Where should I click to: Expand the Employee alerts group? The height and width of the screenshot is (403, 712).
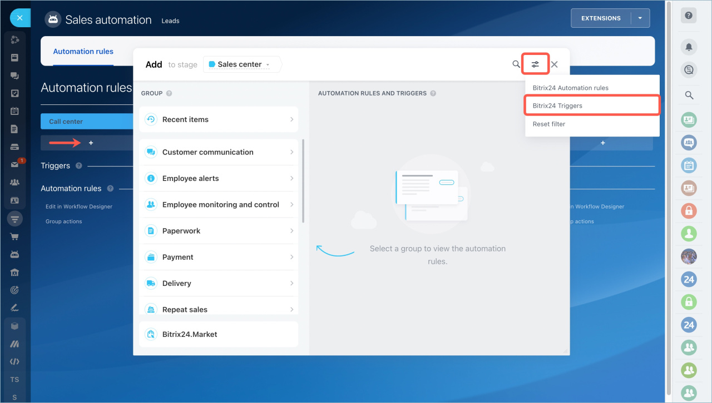(219, 178)
